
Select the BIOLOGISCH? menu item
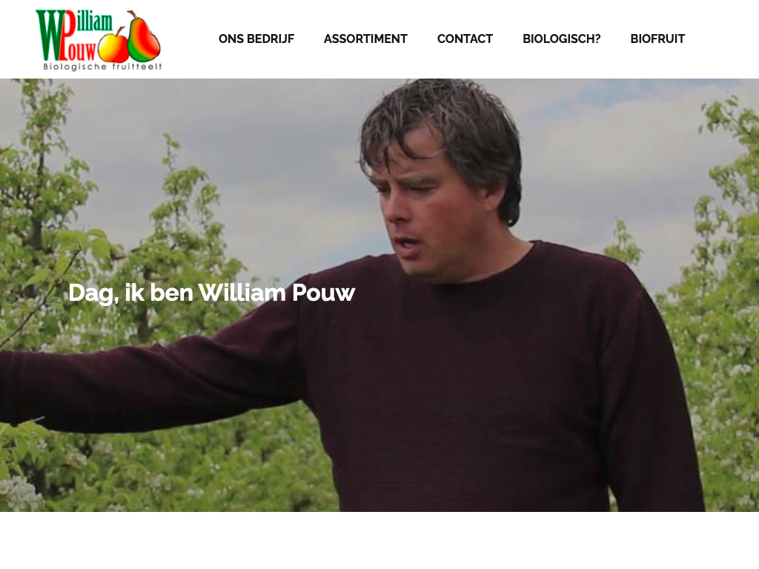click(x=562, y=39)
